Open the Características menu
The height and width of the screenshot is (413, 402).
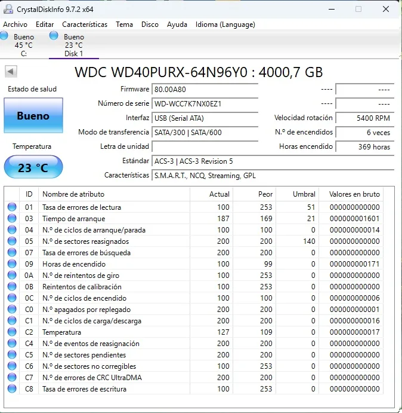[x=85, y=25]
